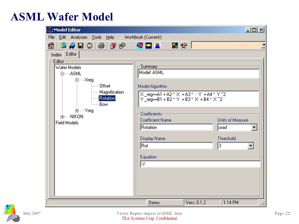This screenshot has width=299, height=224.
Task: Click the Summary box showing Model: ASML
Action: [x=198, y=73]
